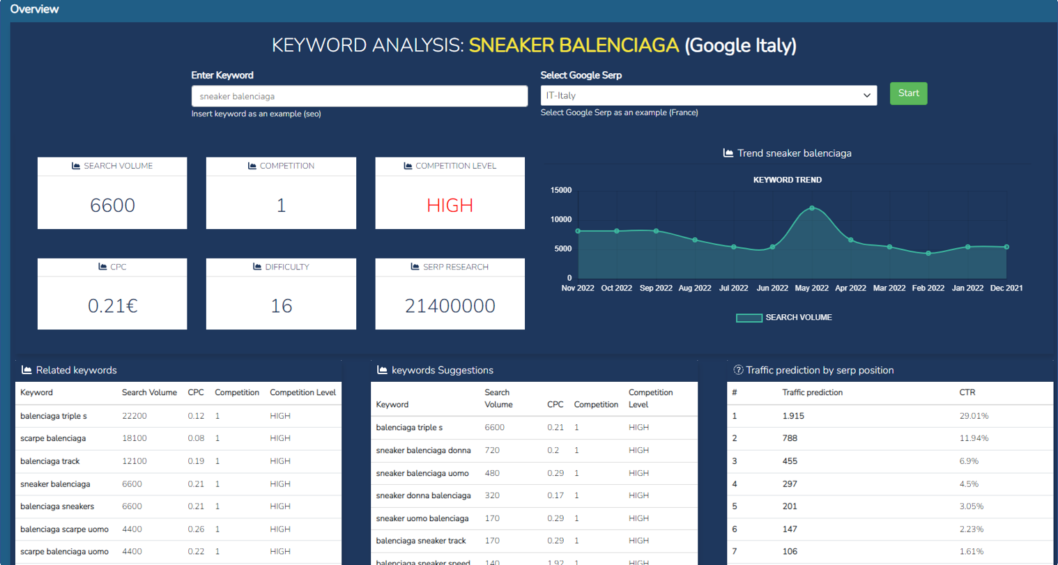Click the 18100 search volume value

(135, 438)
